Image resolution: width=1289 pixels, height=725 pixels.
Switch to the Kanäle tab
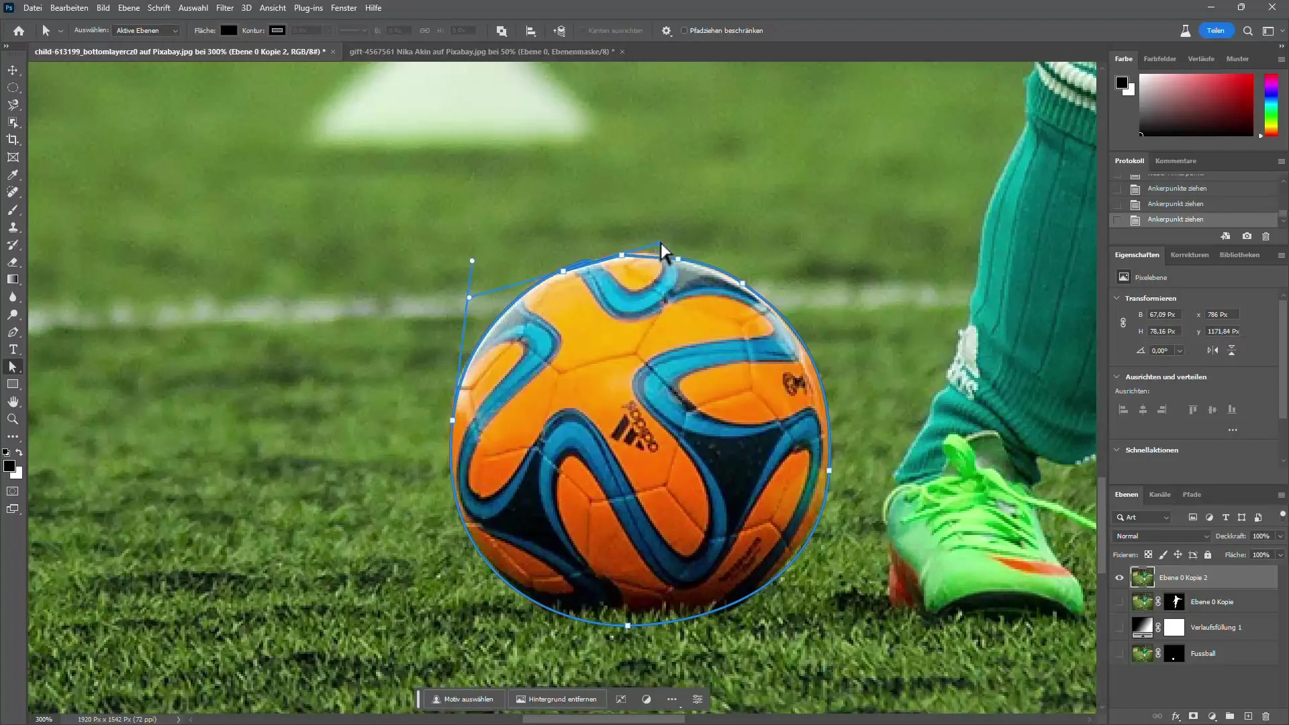pos(1159,495)
